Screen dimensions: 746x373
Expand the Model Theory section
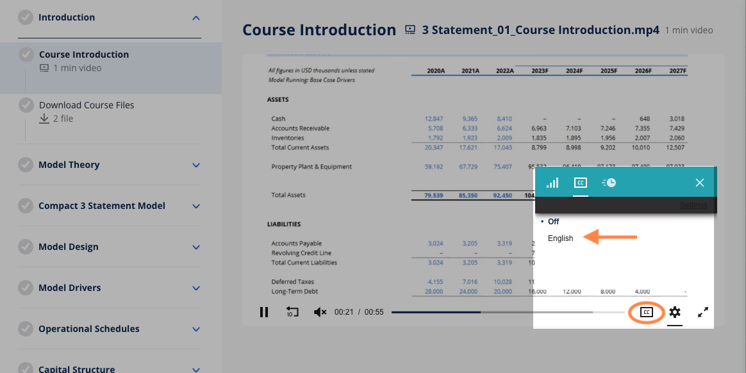196,165
